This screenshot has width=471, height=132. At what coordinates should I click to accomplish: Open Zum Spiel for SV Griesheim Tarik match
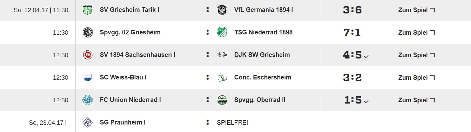417,10
